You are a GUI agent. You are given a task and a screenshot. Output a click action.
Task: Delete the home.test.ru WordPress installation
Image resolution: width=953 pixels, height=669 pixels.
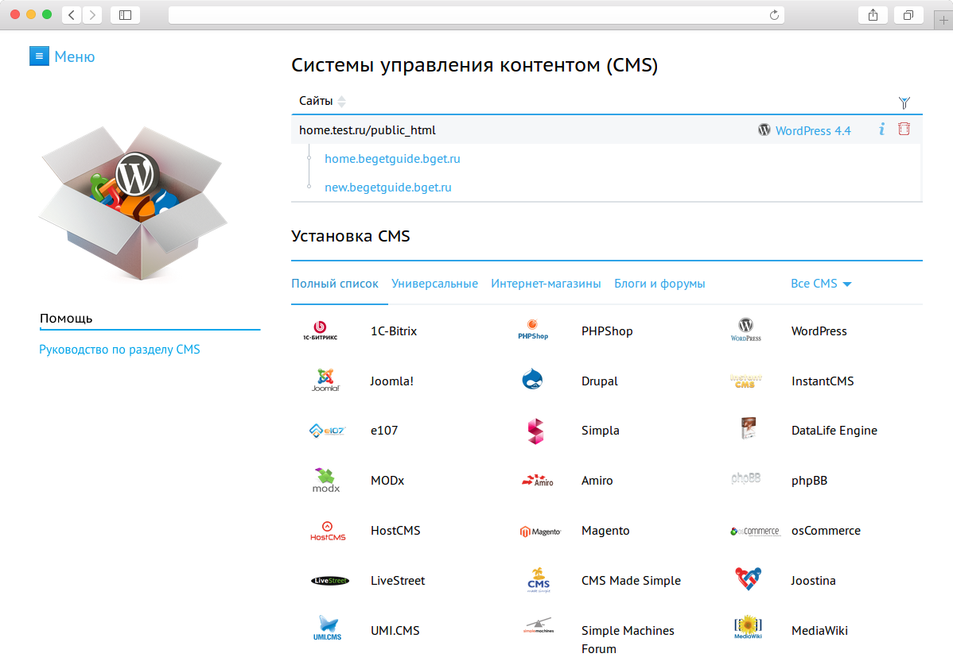(x=904, y=129)
